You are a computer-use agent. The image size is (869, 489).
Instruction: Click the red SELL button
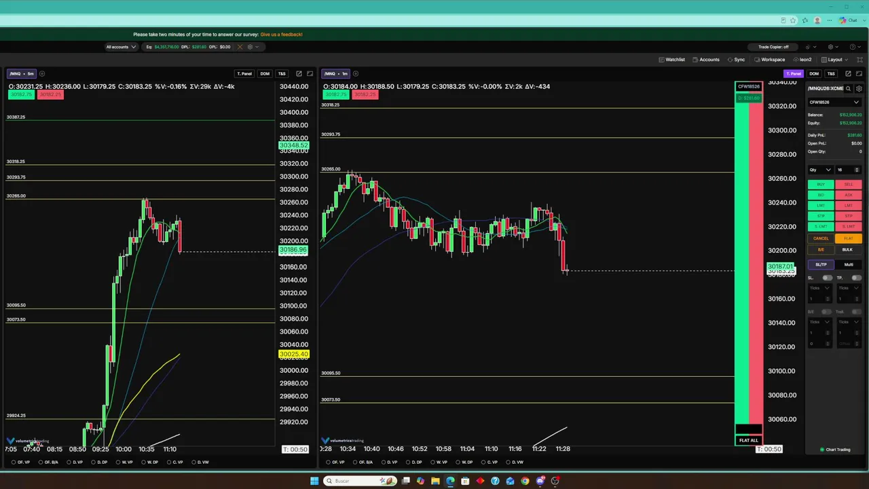[x=849, y=185]
